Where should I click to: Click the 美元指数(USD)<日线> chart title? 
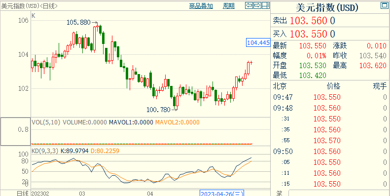(30, 6)
